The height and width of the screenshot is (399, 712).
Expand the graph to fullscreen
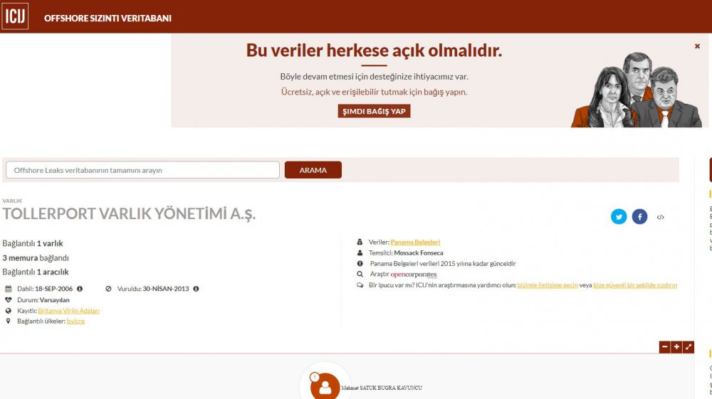tap(689, 347)
